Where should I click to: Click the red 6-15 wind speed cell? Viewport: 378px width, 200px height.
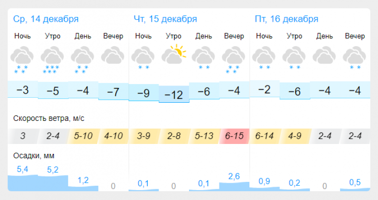coord(234,136)
